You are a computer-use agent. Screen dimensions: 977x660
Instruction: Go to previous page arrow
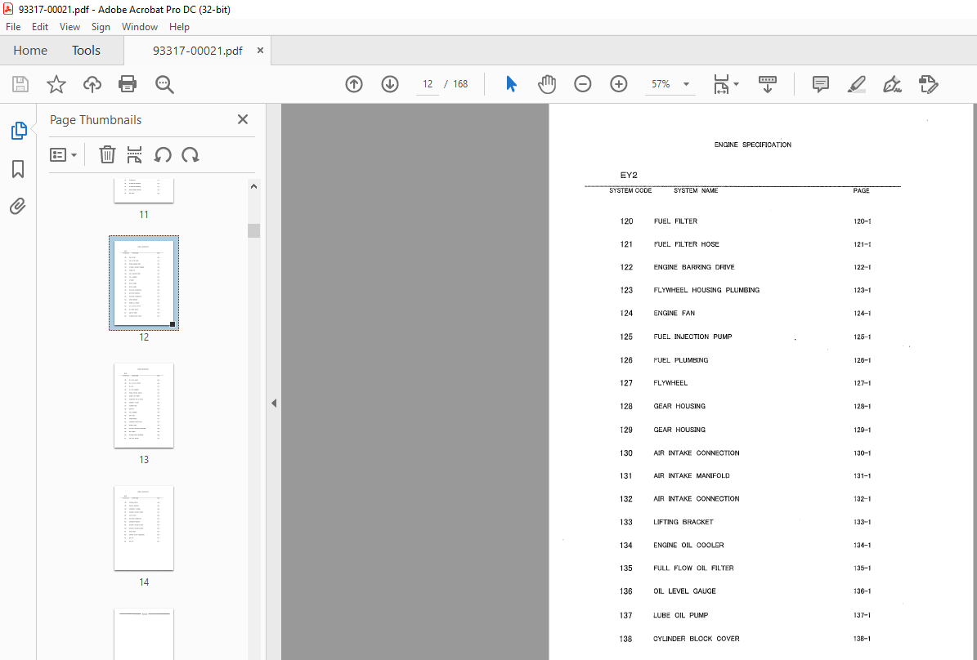(x=354, y=84)
